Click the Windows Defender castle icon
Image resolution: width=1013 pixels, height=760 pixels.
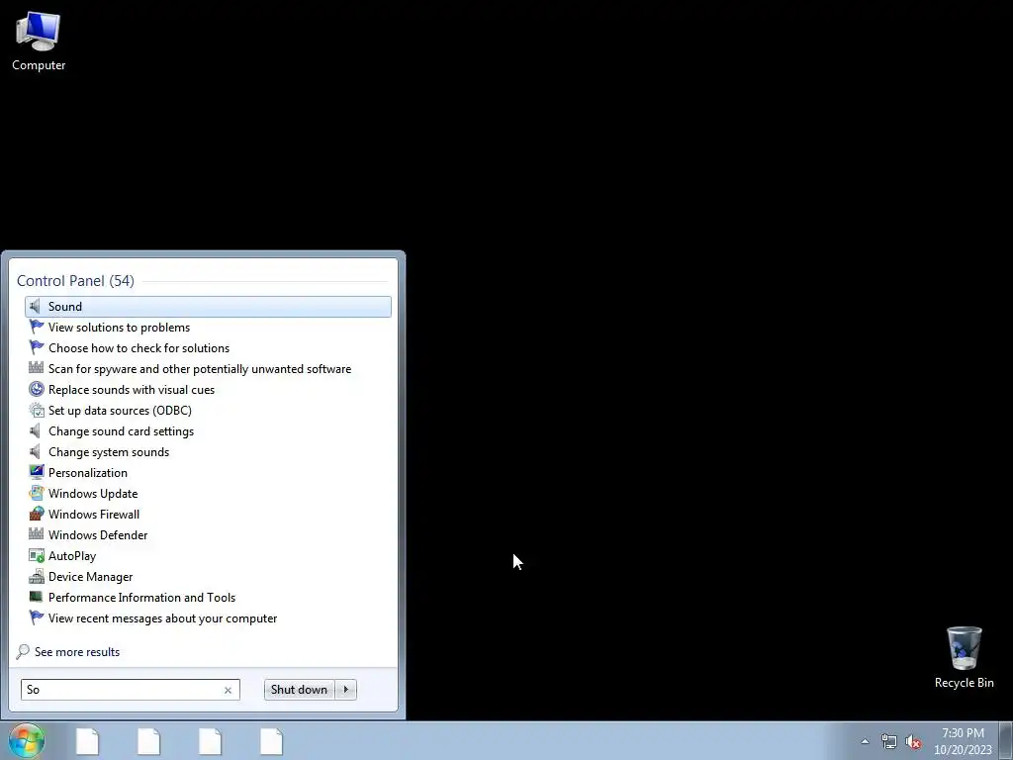pyautogui.click(x=37, y=533)
